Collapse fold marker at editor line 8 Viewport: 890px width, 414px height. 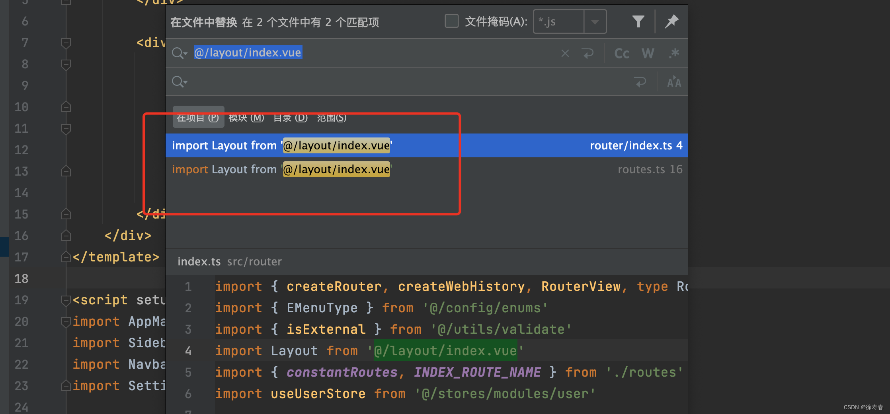(66, 64)
